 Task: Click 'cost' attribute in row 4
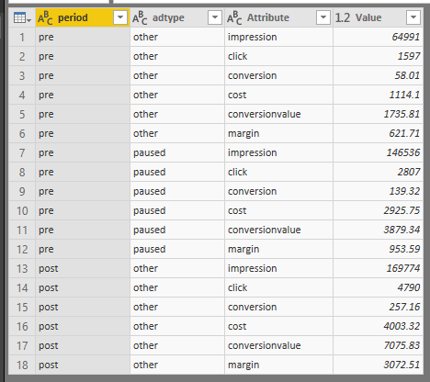pyautogui.click(x=237, y=95)
